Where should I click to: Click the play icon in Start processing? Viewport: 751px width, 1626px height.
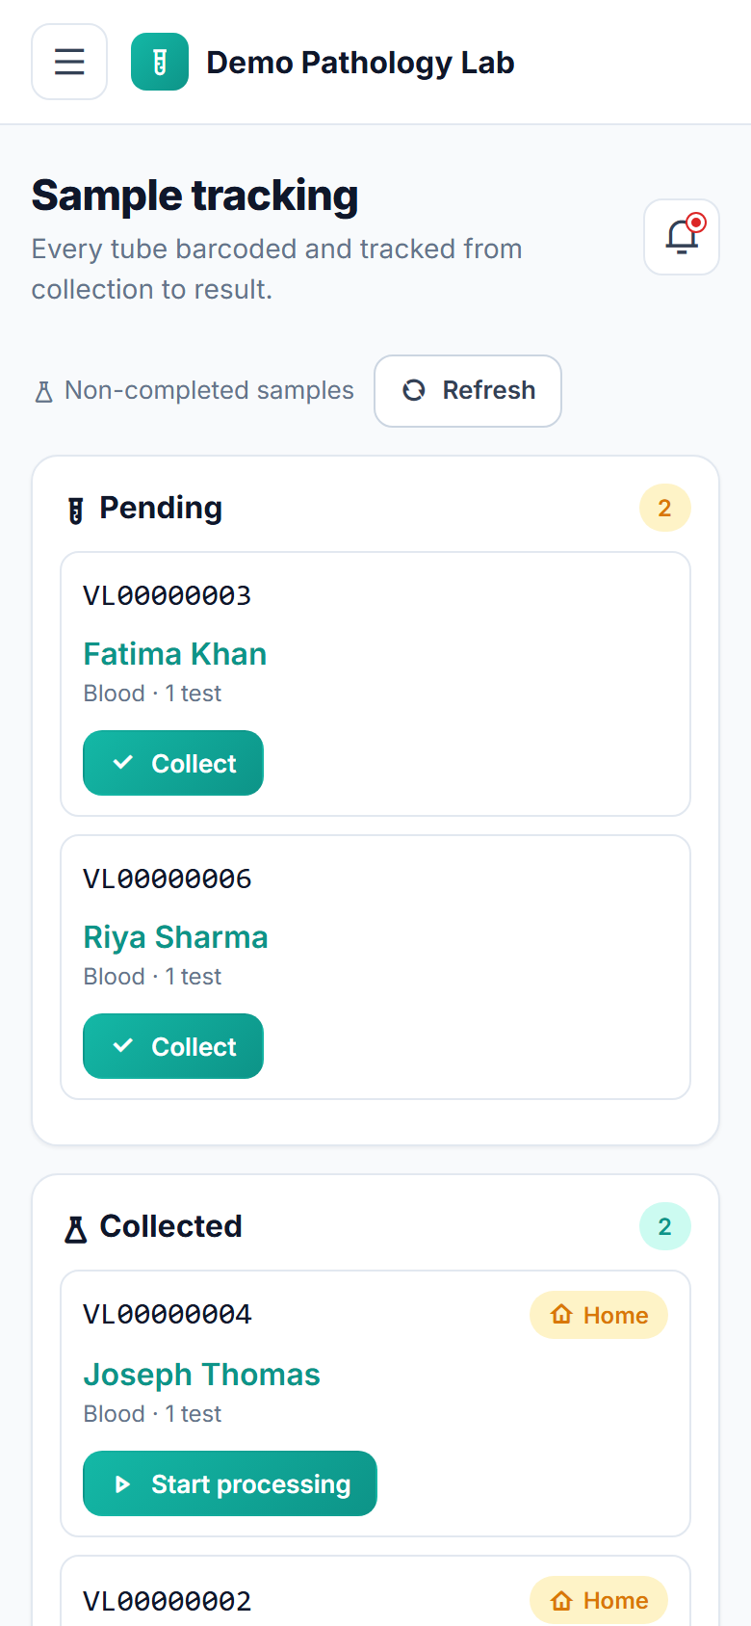click(x=122, y=1484)
